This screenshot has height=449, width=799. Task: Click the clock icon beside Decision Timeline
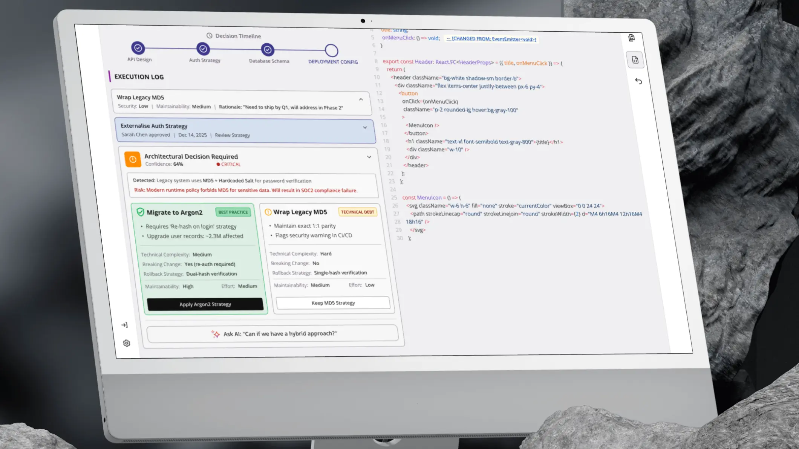pyautogui.click(x=210, y=35)
